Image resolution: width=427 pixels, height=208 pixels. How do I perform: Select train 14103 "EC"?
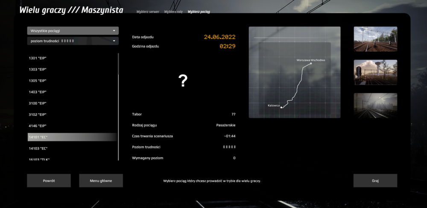[x=38, y=149]
